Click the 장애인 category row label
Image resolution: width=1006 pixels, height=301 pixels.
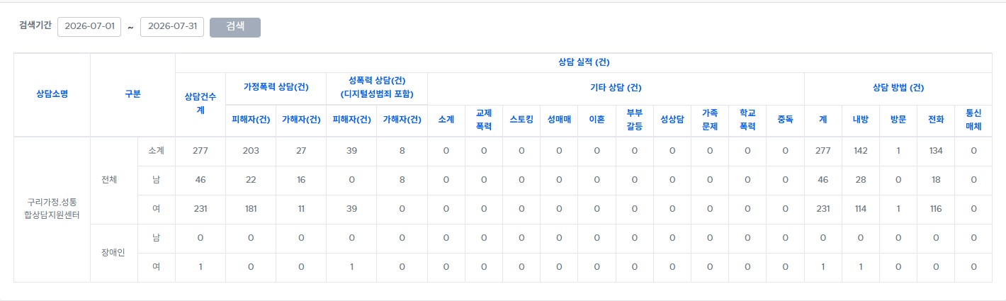point(114,253)
